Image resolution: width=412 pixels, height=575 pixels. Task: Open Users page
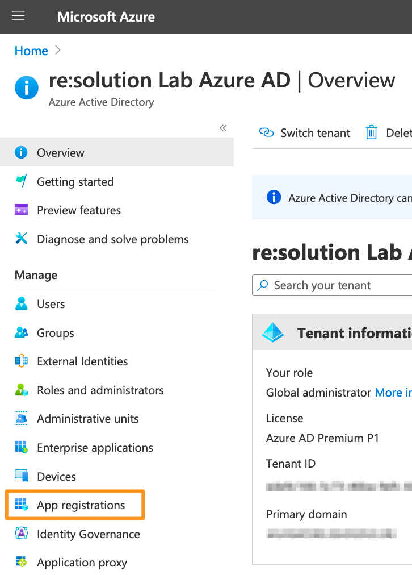pyautogui.click(x=51, y=304)
